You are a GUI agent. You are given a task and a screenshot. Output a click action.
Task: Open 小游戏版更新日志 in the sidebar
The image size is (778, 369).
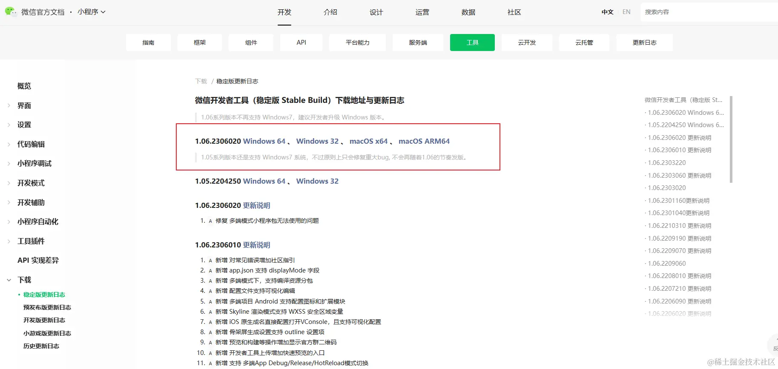pyautogui.click(x=47, y=333)
